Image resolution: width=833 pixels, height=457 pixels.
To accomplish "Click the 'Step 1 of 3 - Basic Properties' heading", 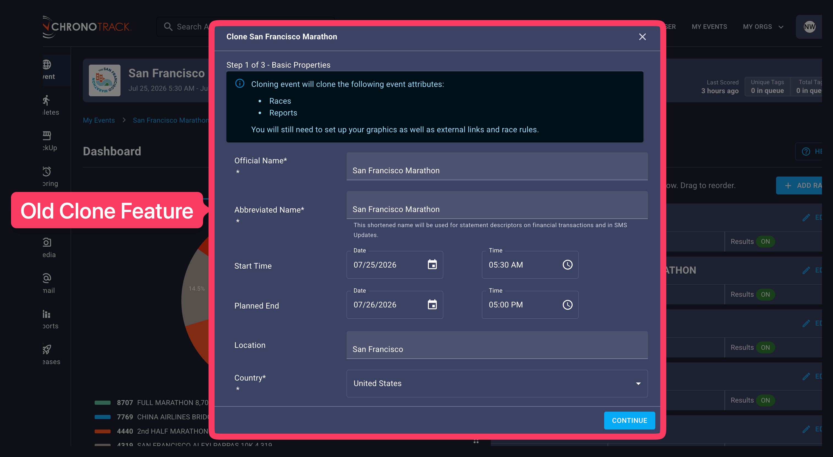I will coord(278,65).
